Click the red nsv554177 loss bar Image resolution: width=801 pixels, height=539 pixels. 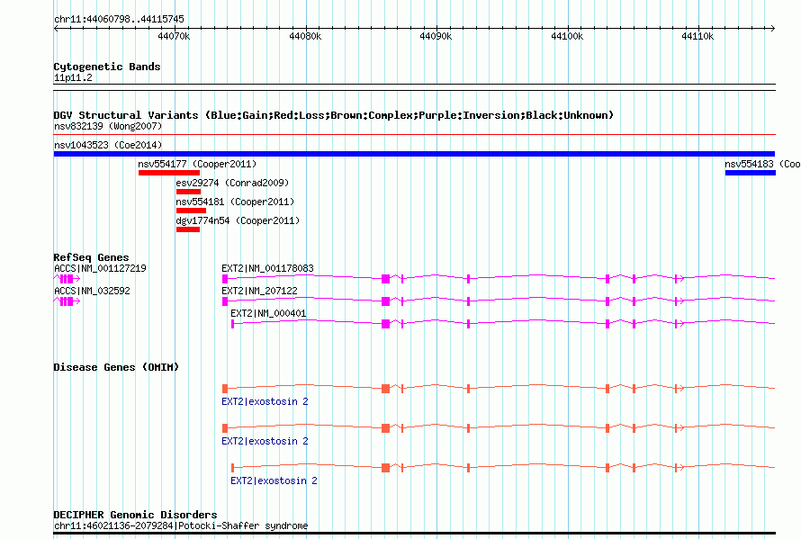pyautogui.click(x=169, y=173)
